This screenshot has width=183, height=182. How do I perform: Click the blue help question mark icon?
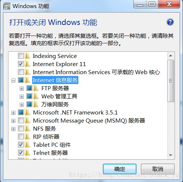click(170, 22)
